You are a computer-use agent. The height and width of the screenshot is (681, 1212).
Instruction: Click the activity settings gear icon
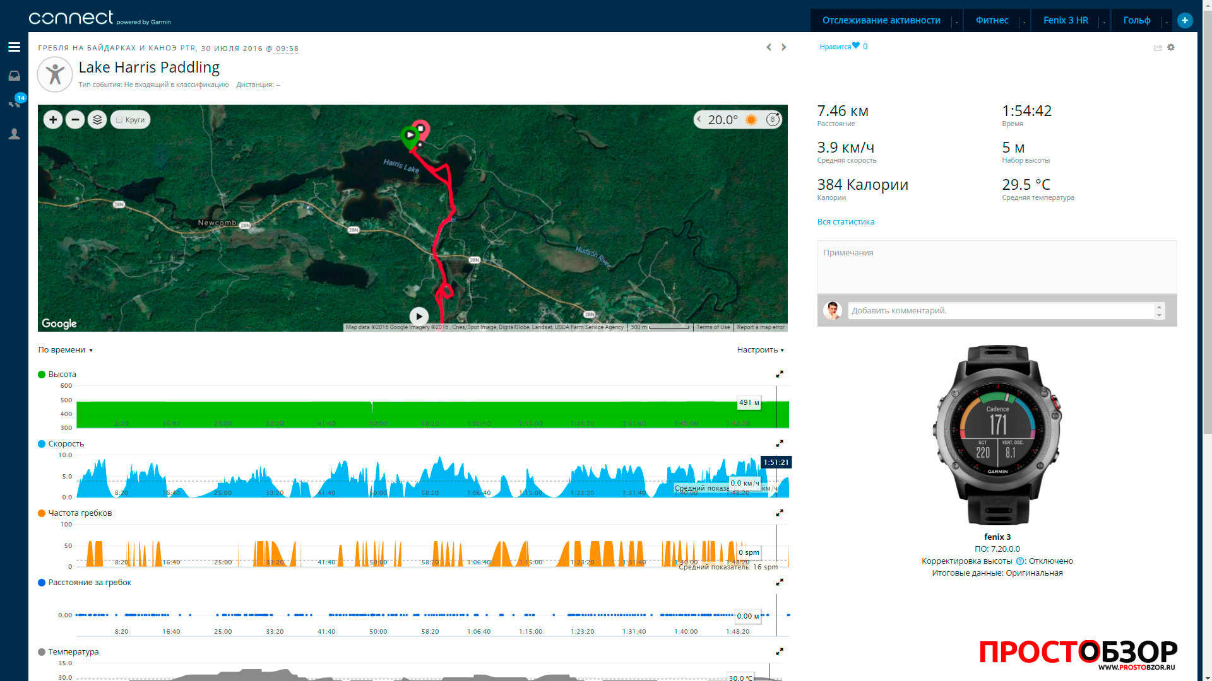point(1171,47)
